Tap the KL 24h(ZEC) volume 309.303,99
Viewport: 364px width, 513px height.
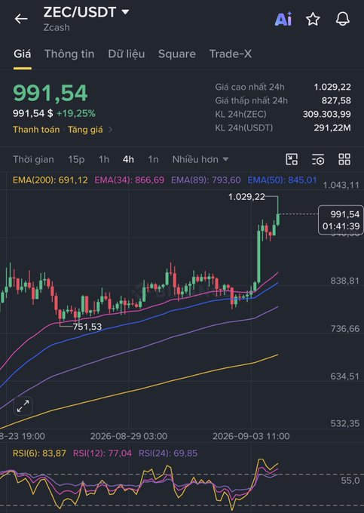pyautogui.click(x=327, y=114)
